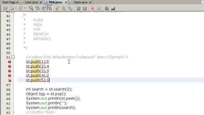Close the Start Page tab

pyautogui.click(x=17, y=2)
